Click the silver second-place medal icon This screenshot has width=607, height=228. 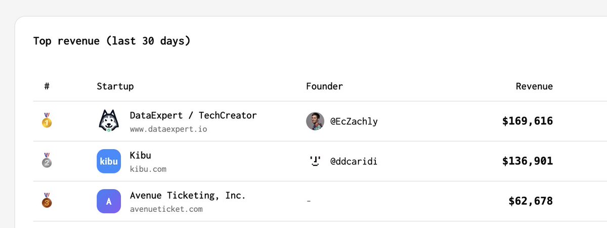[47, 160]
